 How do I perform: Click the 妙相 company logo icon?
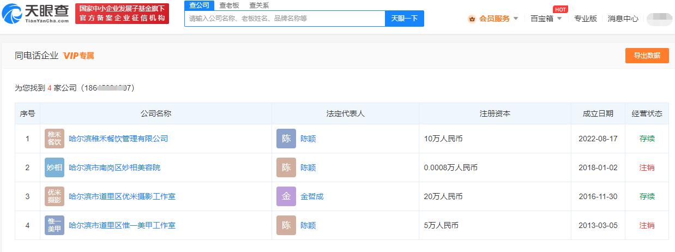tap(55, 167)
